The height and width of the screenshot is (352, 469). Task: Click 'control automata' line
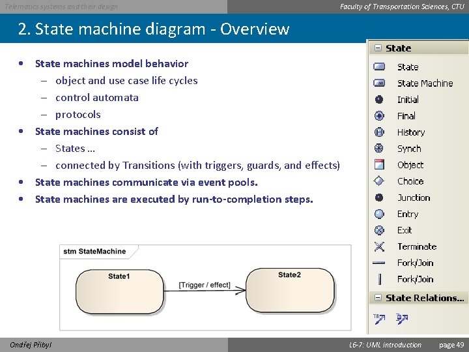[97, 98]
